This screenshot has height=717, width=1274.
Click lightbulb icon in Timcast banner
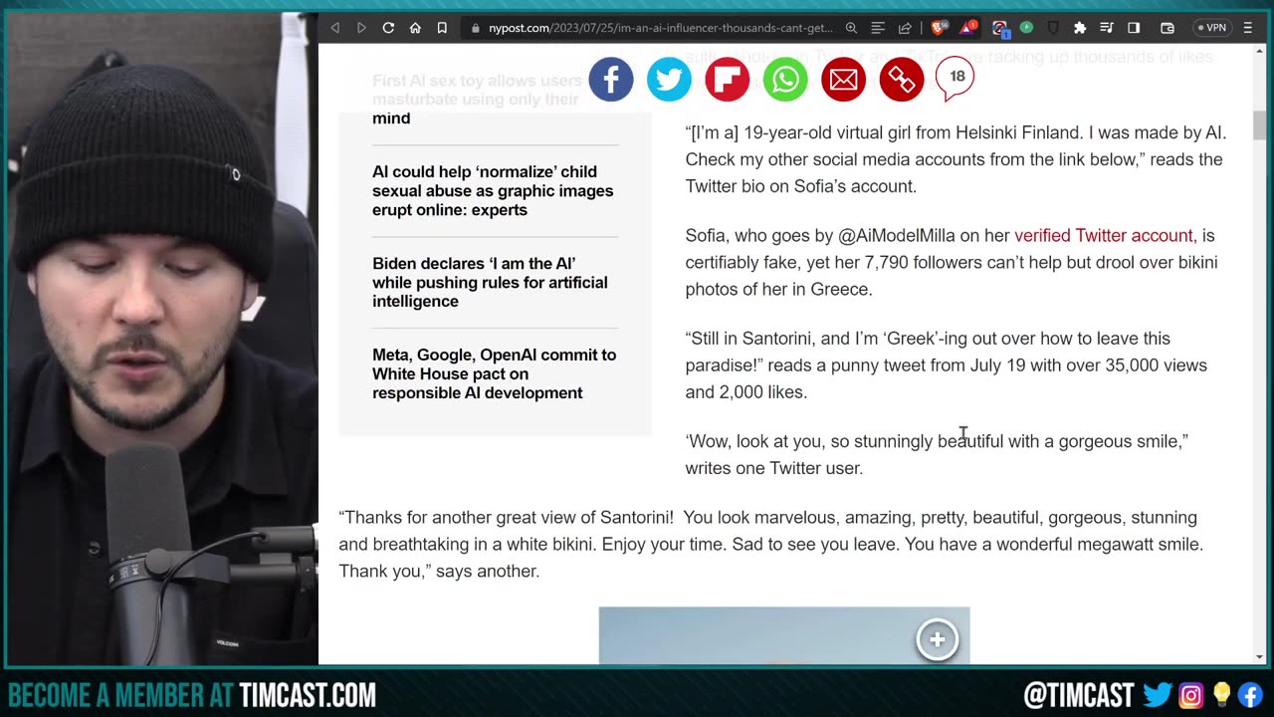point(1221,694)
